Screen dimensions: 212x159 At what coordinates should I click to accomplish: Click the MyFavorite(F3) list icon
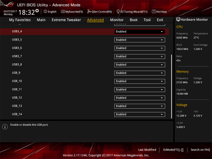click(x=63, y=11)
